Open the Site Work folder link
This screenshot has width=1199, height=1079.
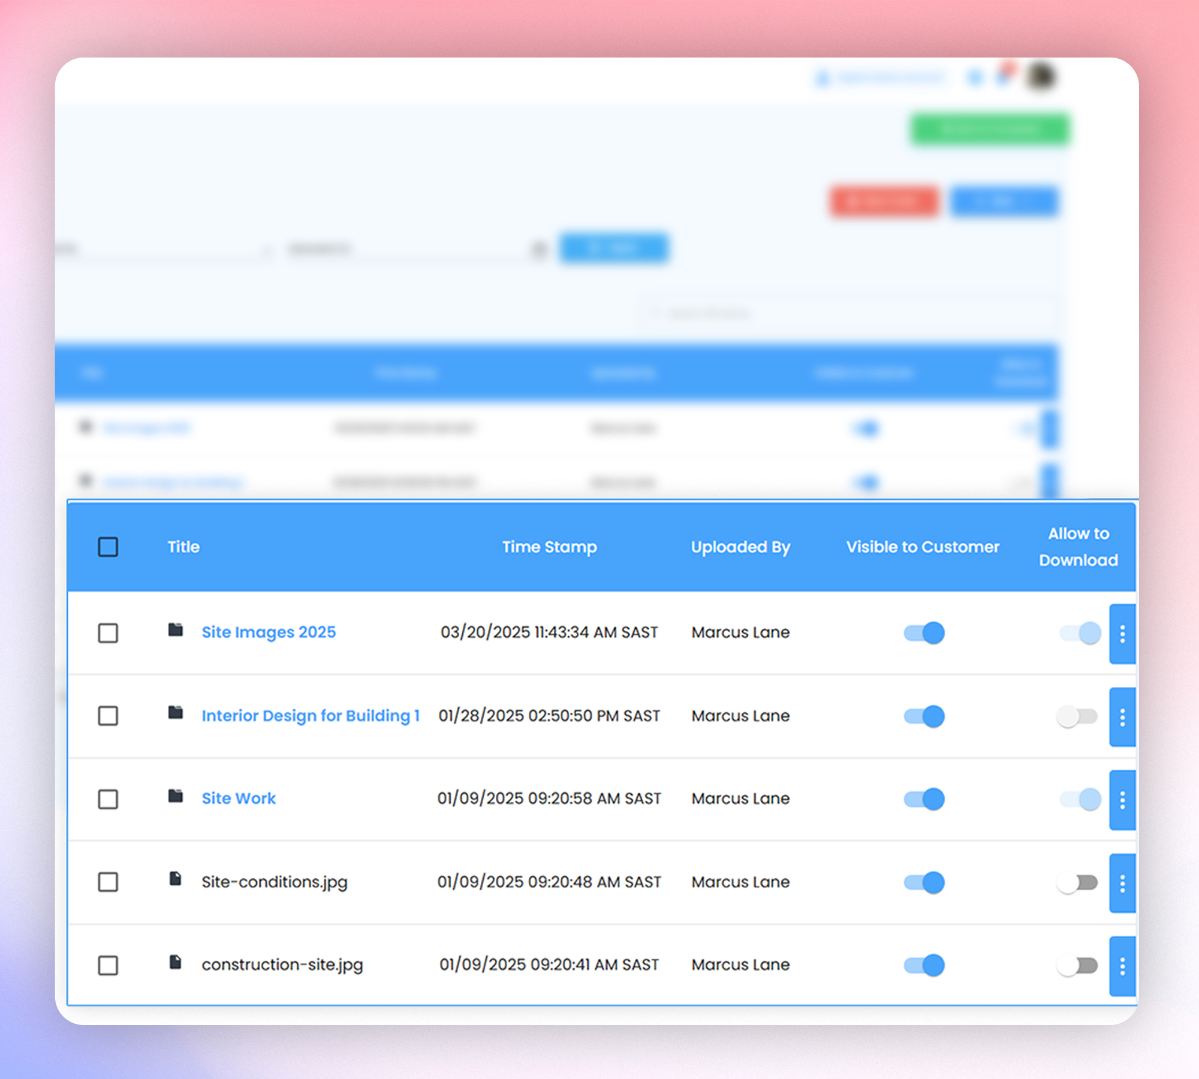tap(239, 798)
